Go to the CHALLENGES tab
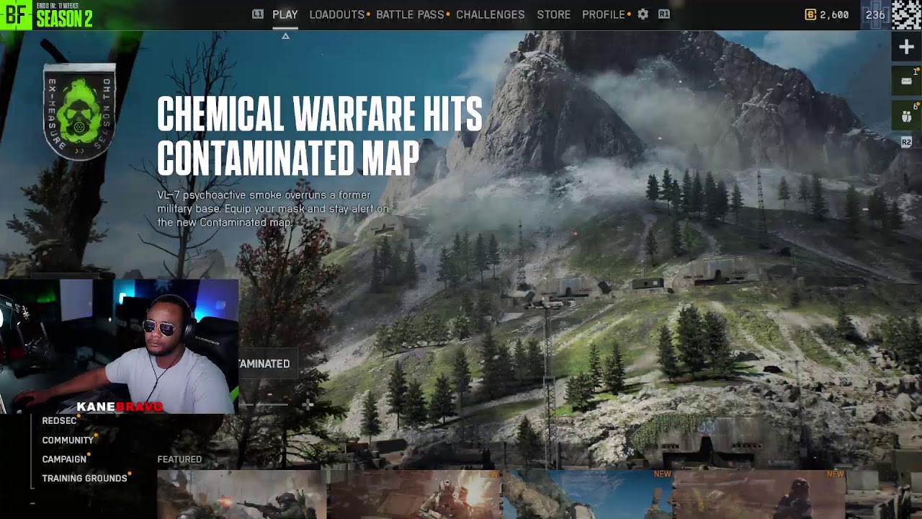The image size is (922, 519). pyautogui.click(x=491, y=14)
